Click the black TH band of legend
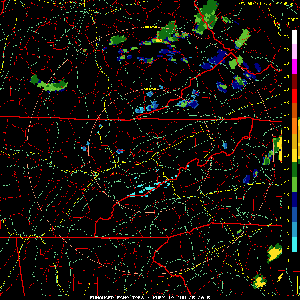Image resolution: width=300 pixels, height=300 pixels. tap(294, 259)
